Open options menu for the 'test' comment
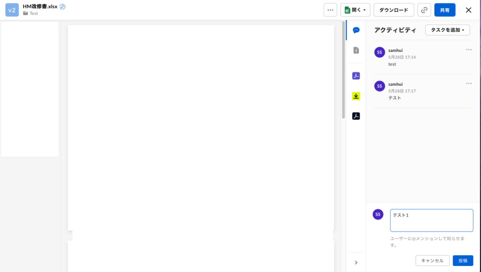This screenshot has width=481, height=272. click(x=468, y=50)
